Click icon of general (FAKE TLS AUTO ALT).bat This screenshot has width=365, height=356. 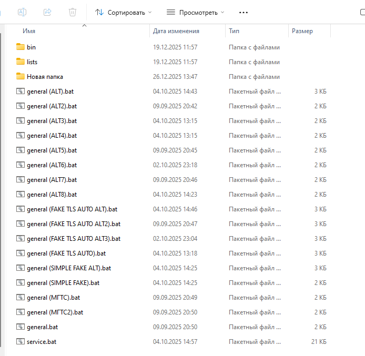click(x=21, y=209)
